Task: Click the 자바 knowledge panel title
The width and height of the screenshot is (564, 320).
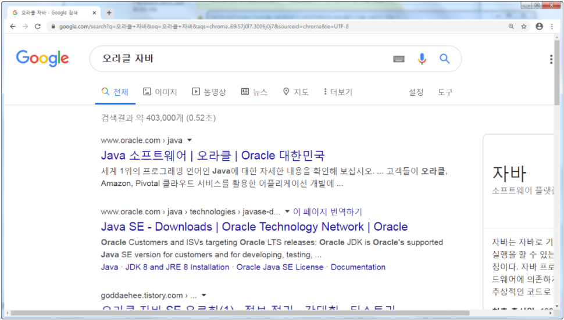Action: tap(509, 173)
